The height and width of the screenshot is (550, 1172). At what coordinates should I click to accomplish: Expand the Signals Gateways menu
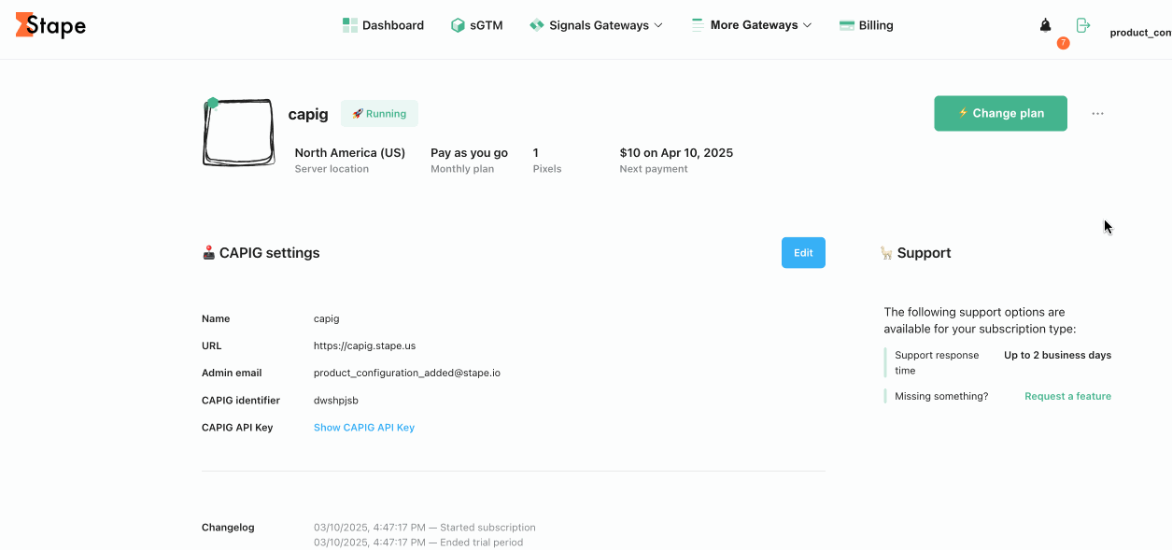pyautogui.click(x=596, y=25)
